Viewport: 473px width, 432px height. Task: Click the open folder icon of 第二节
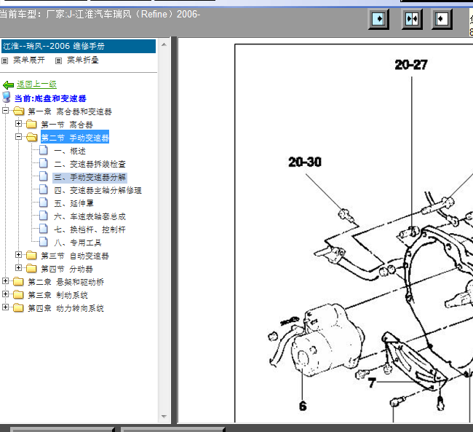coord(32,137)
